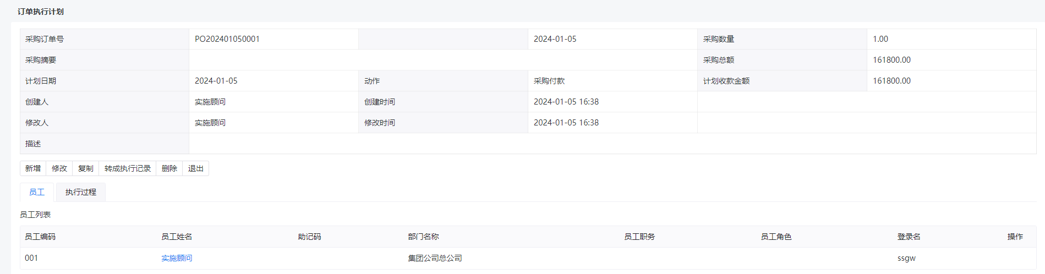Select the 登录名 column header
The width and height of the screenshot is (1045, 274).
point(909,237)
